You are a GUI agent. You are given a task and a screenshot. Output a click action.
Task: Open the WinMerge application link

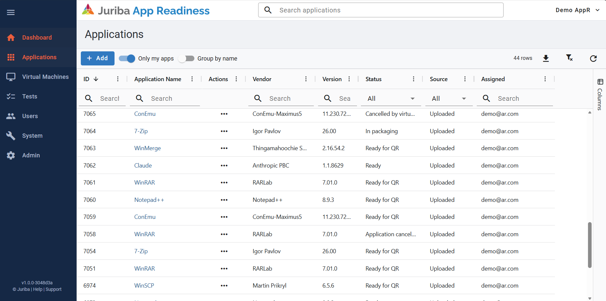148,148
